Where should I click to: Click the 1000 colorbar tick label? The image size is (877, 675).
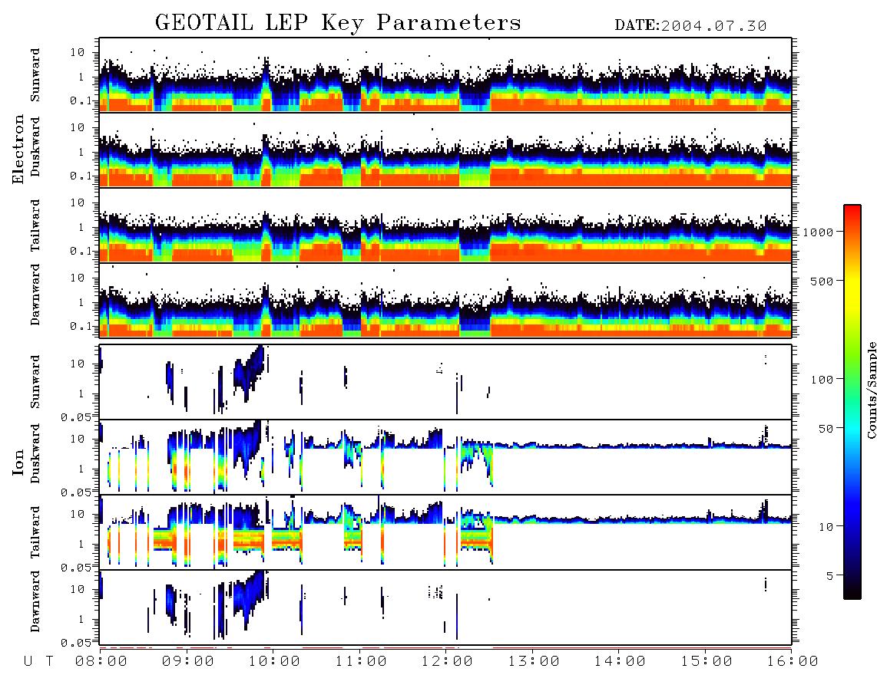coord(819,232)
